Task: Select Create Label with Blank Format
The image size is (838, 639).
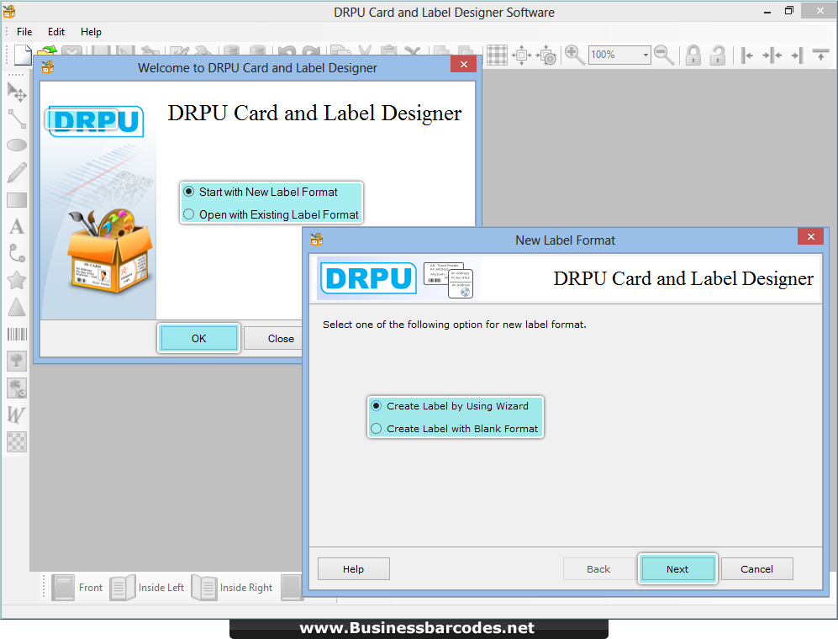Action: [x=454, y=429]
